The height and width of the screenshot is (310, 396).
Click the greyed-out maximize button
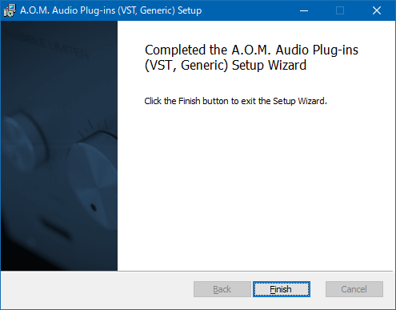(x=340, y=10)
